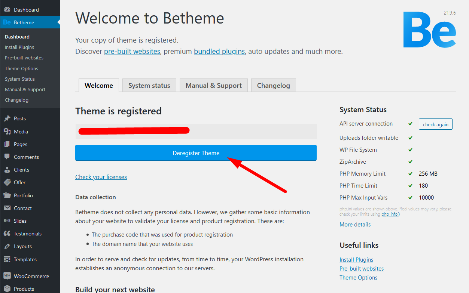Click the Clients person icon
The height and width of the screenshot is (293, 469).
coord(7,170)
